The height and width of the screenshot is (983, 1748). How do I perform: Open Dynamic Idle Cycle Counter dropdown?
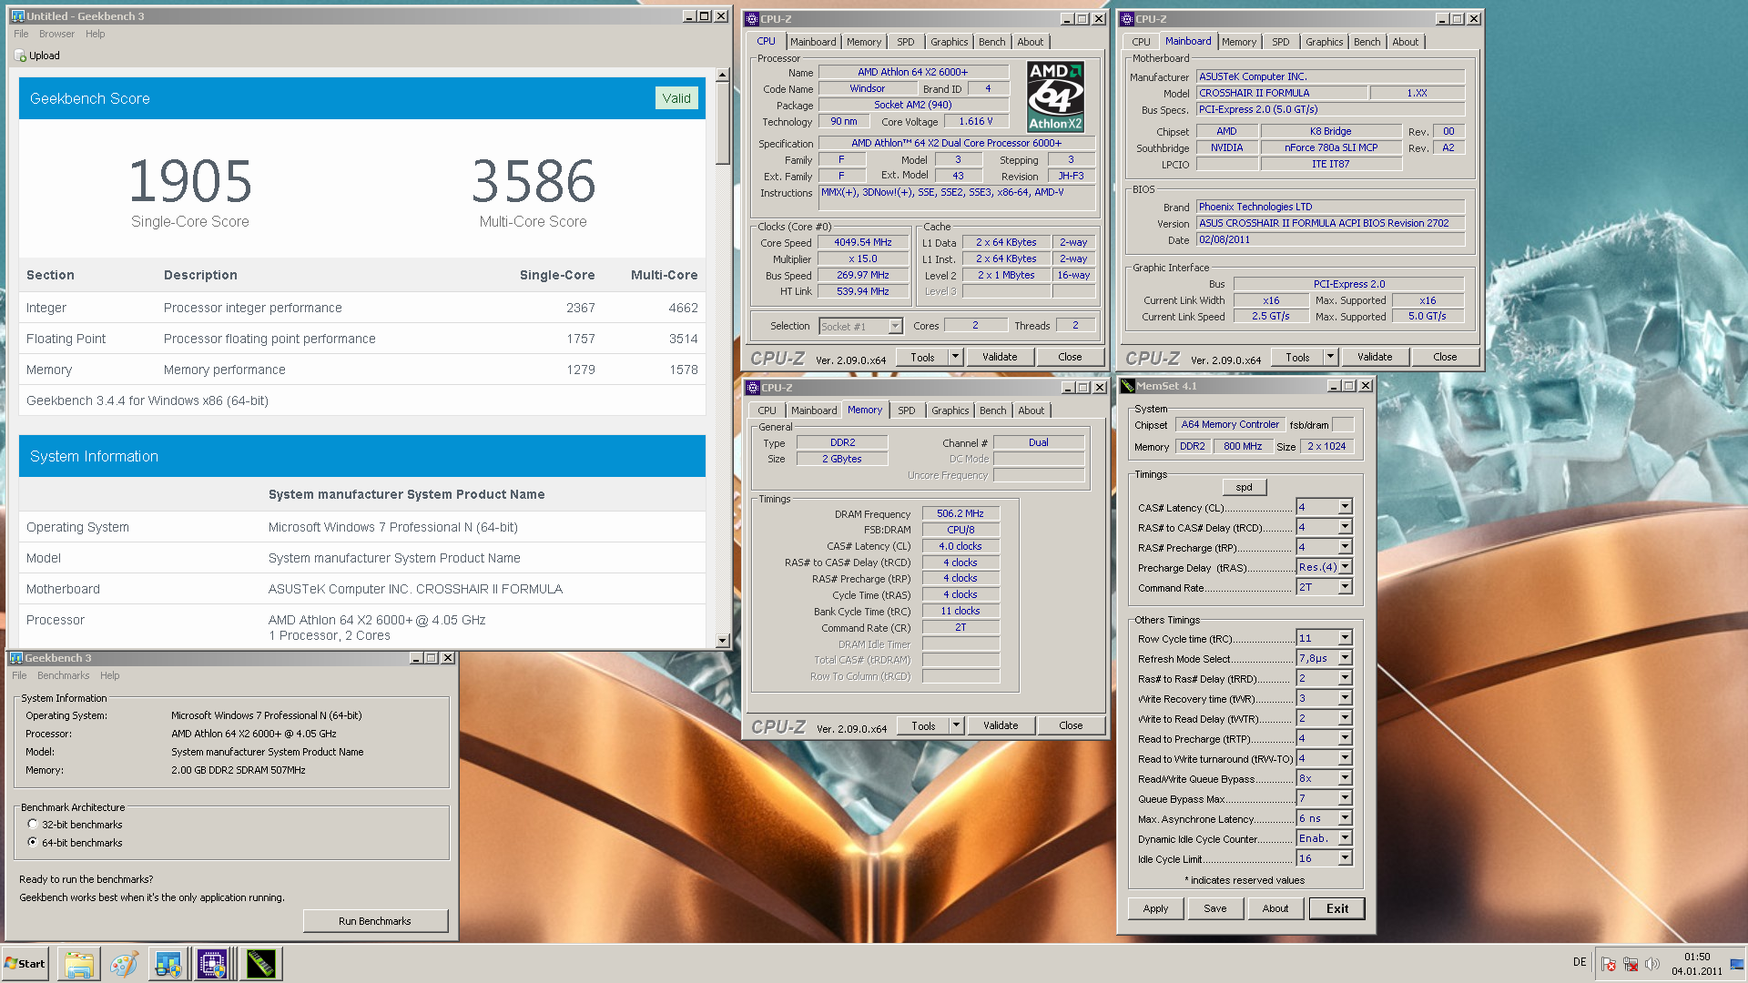click(1345, 838)
